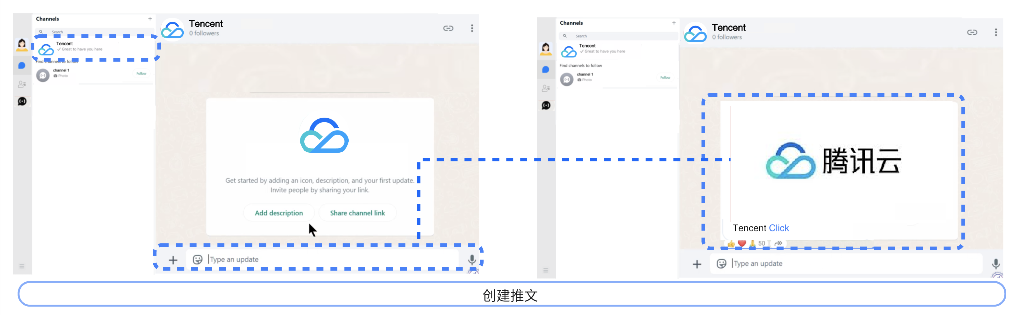The height and width of the screenshot is (315, 1017).
Task: Click the large cloud icon in the welcome card
Action: tap(324, 135)
